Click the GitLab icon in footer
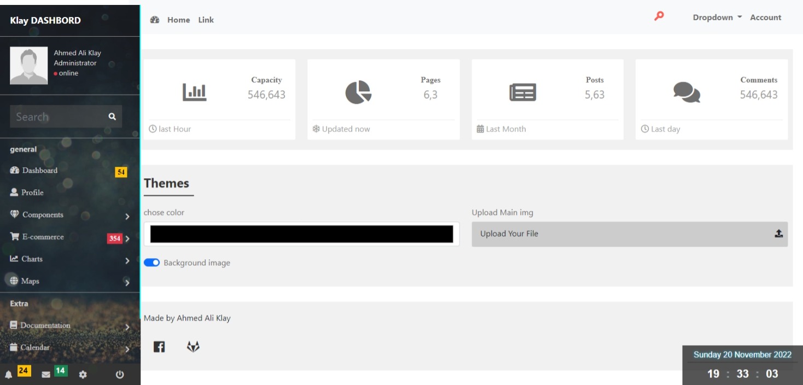803x385 pixels. click(x=193, y=347)
